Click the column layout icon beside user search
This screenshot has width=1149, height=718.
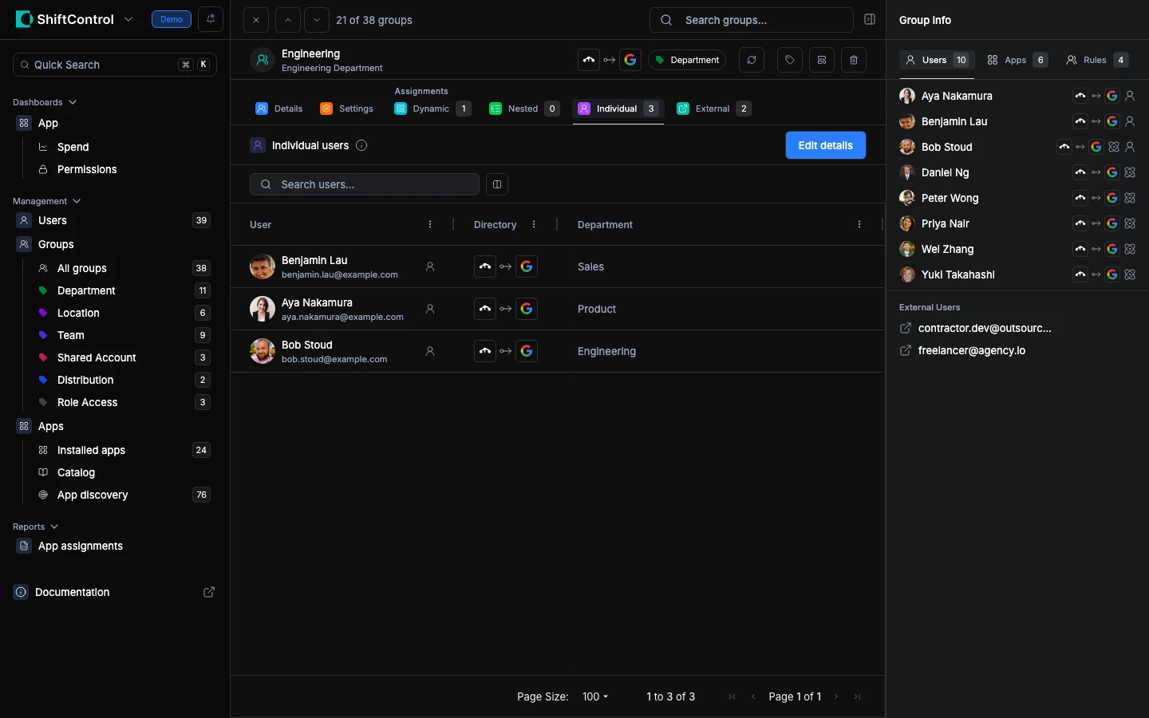point(496,184)
